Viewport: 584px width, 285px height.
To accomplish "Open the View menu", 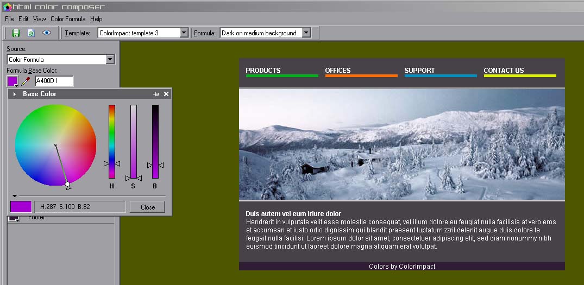I will (x=39, y=19).
